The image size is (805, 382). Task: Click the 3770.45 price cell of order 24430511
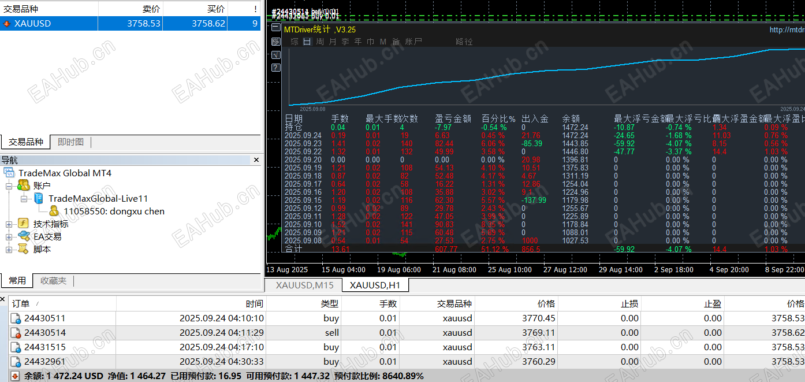539,318
